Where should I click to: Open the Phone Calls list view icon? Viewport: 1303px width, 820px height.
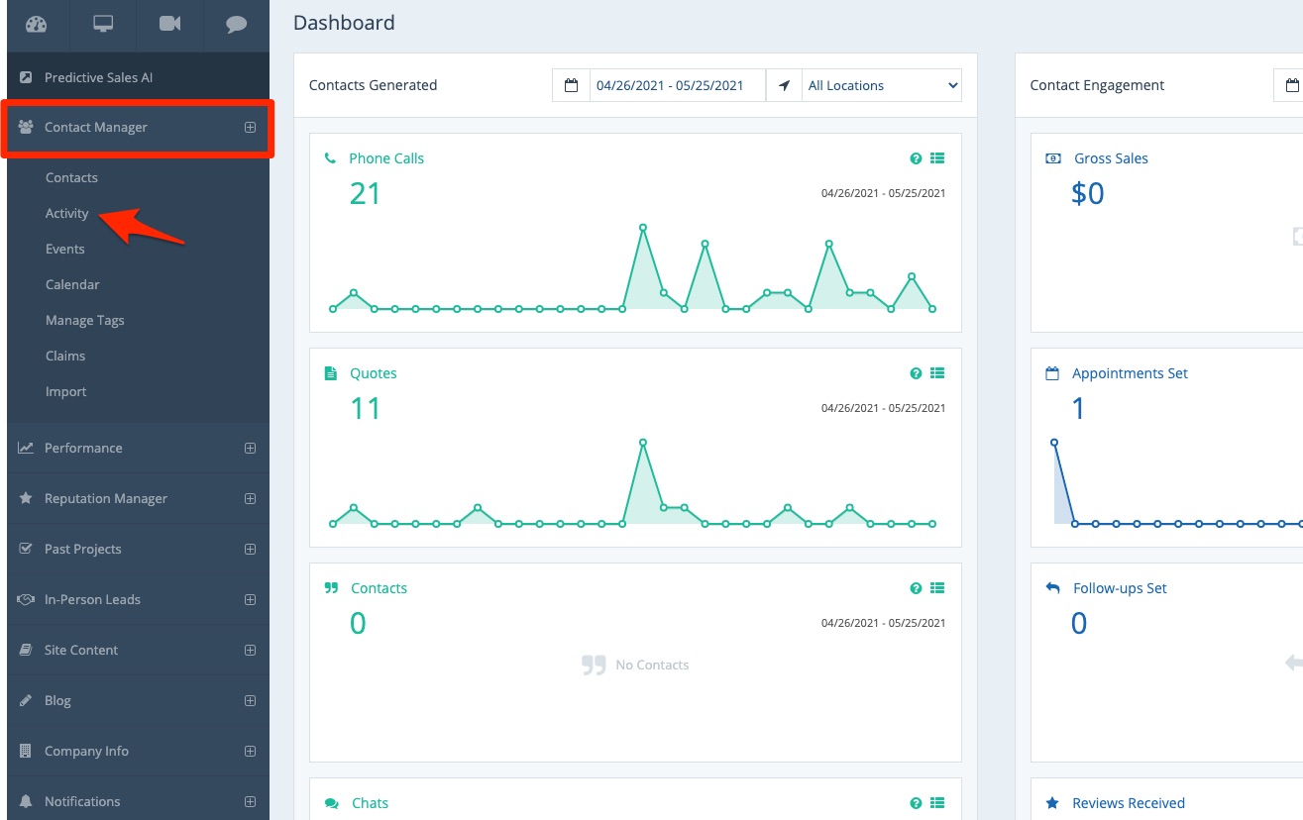click(937, 158)
